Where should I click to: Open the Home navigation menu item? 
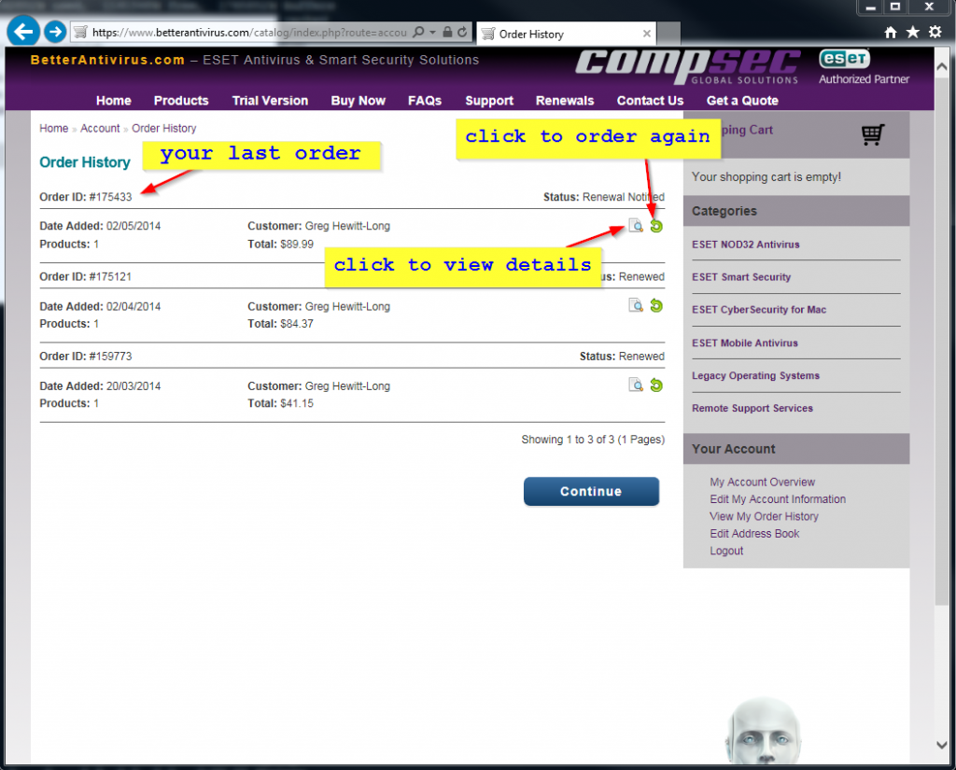(x=113, y=101)
